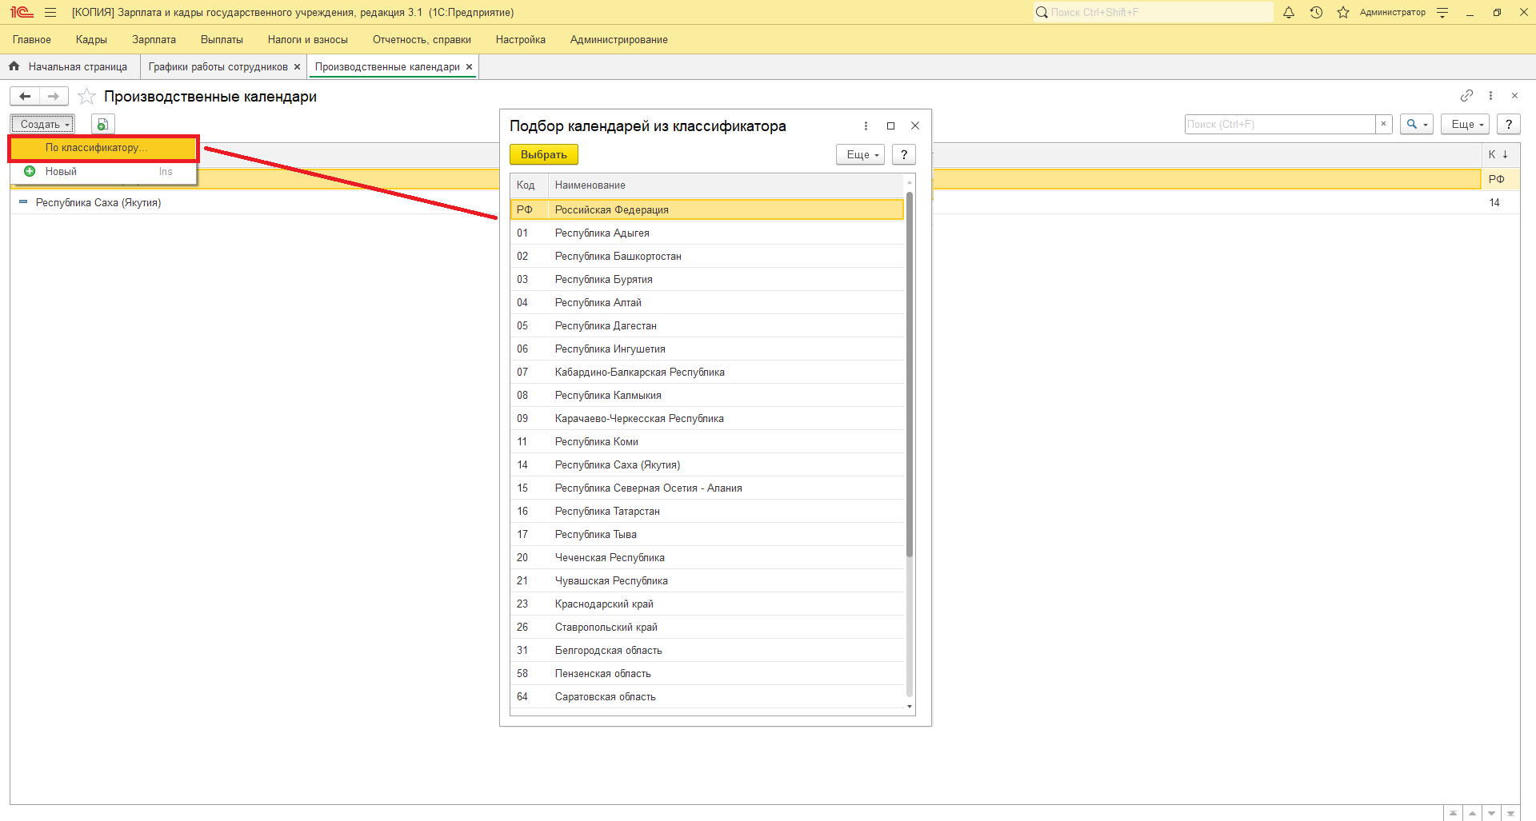The width and height of the screenshot is (1536, 821).
Task: Open the Кадры section
Action: 91,39
